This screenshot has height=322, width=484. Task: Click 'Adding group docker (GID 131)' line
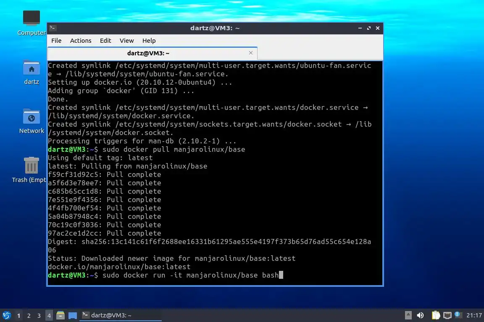click(x=121, y=91)
